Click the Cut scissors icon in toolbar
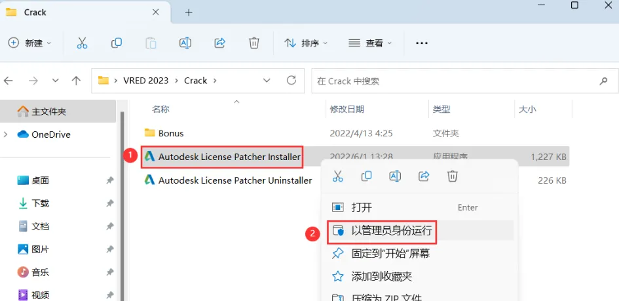Image resolution: width=619 pixels, height=301 pixels. tap(82, 43)
